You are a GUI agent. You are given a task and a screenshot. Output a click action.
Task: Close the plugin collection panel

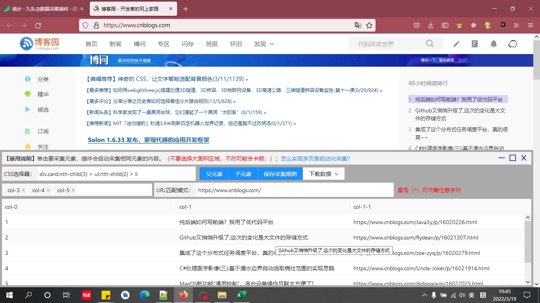click(x=524, y=158)
